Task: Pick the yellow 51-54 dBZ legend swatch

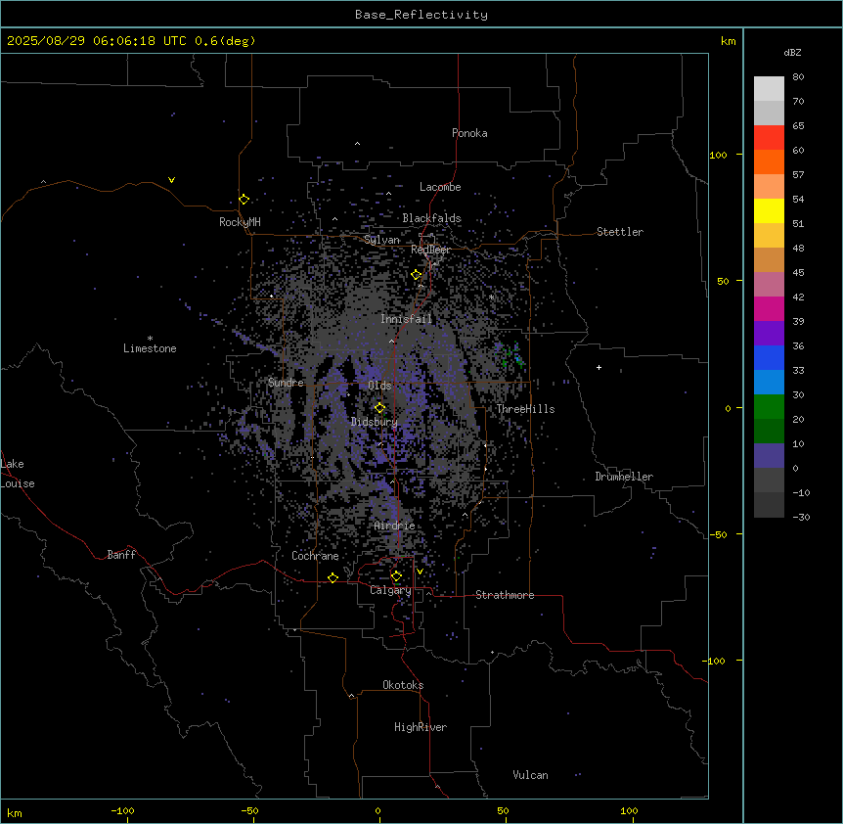Action: coord(769,210)
